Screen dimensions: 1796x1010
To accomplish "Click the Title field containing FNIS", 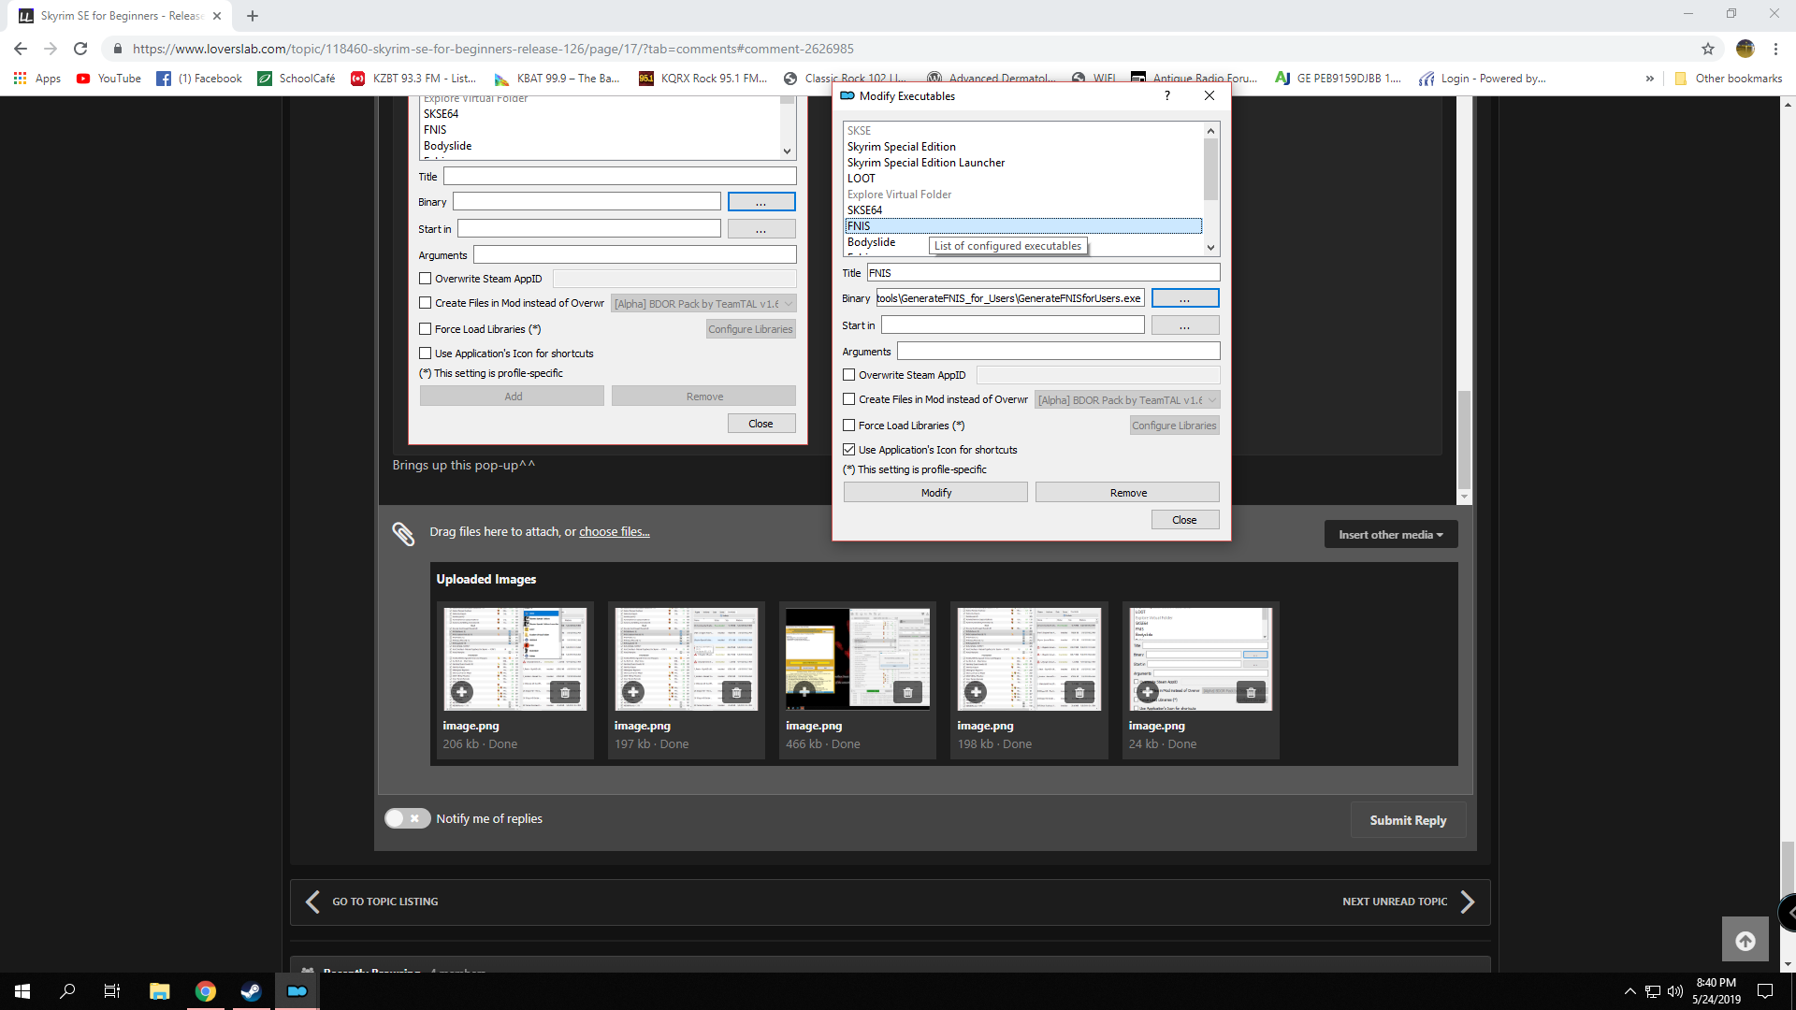I will (x=1043, y=273).
